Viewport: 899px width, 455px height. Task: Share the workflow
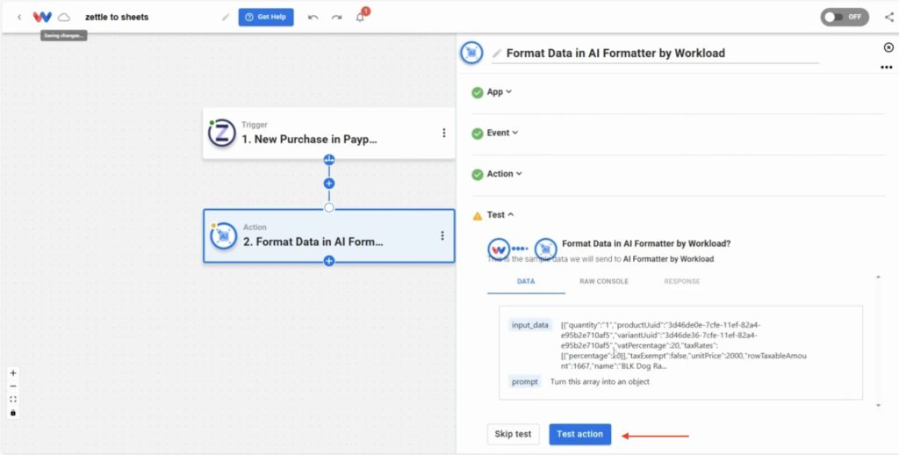(x=888, y=18)
